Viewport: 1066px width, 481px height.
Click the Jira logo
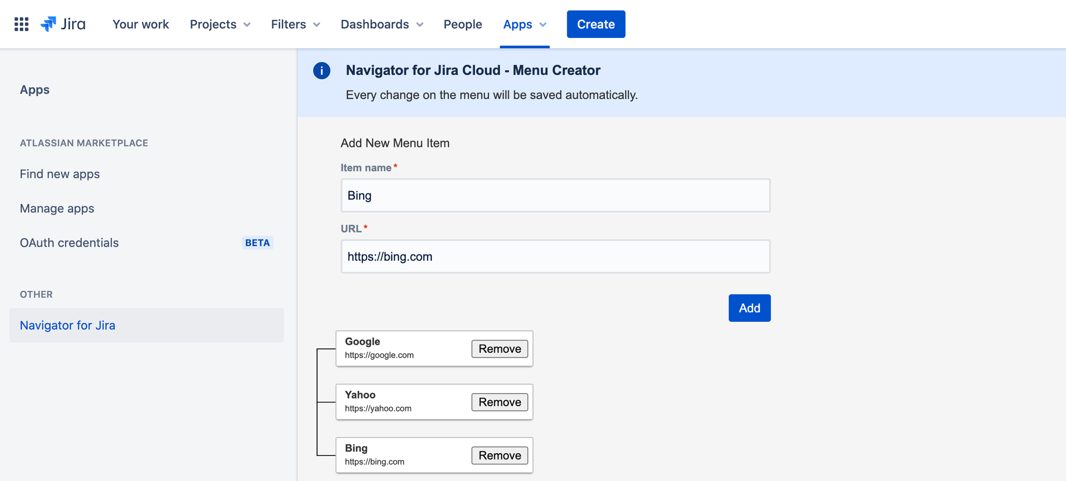point(63,24)
